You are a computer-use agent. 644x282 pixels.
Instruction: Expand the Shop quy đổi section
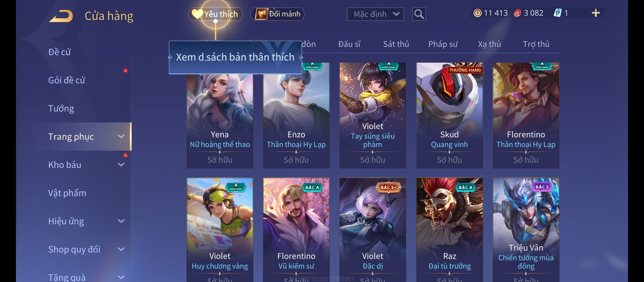point(121,249)
